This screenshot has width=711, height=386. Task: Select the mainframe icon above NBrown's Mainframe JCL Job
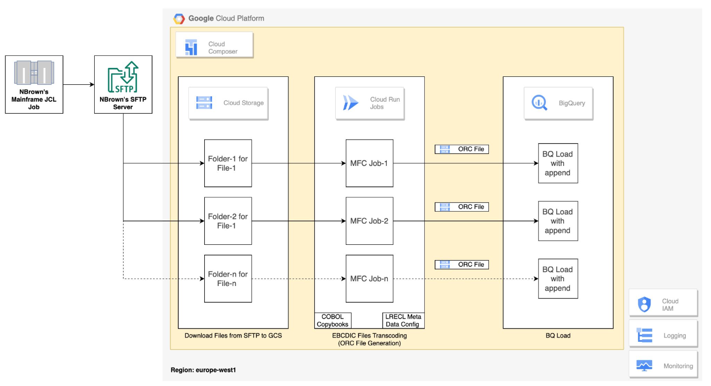tap(34, 72)
